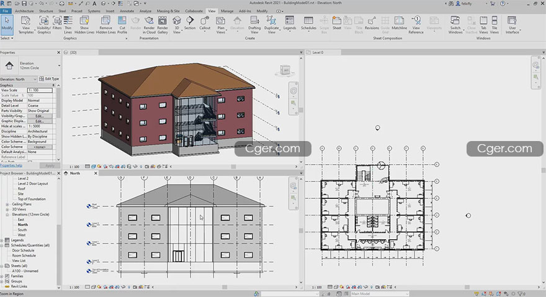
Task: Open Switch Windows tool
Action: [455, 25]
